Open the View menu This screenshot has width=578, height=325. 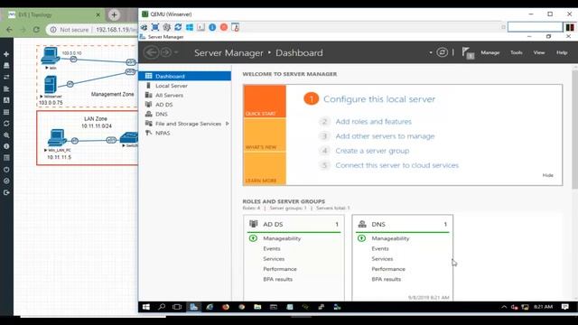coord(539,52)
